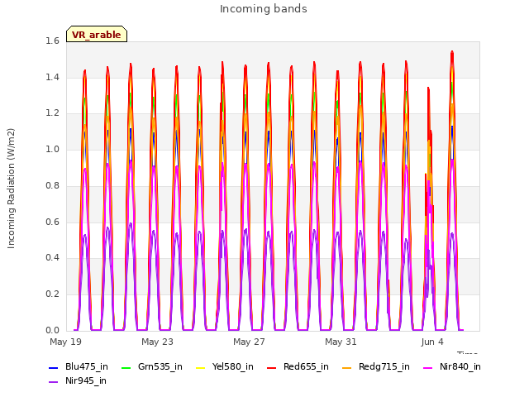The height and width of the screenshot is (397, 529).
Task: Click the May 31 x-axis tick label
Action: (x=341, y=342)
